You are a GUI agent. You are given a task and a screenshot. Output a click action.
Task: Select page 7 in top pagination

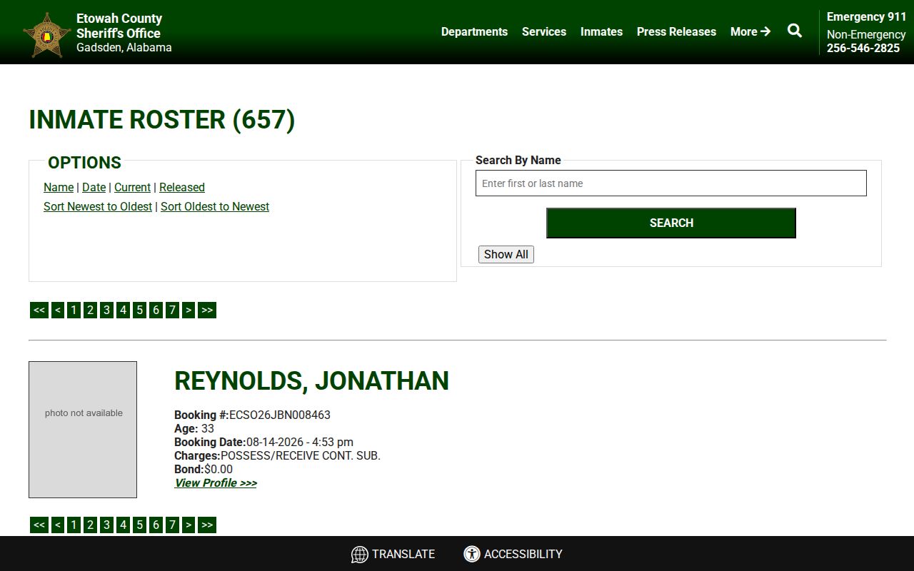[x=172, y=310]
